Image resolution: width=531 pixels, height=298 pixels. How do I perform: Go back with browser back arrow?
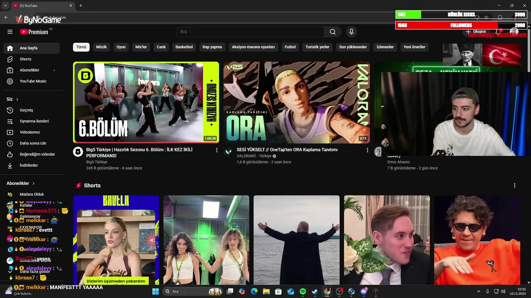tap(6, 17)
